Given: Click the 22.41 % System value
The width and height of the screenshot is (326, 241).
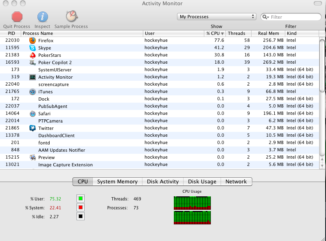Looking at the screenshot, I should (x=55, y=208).
